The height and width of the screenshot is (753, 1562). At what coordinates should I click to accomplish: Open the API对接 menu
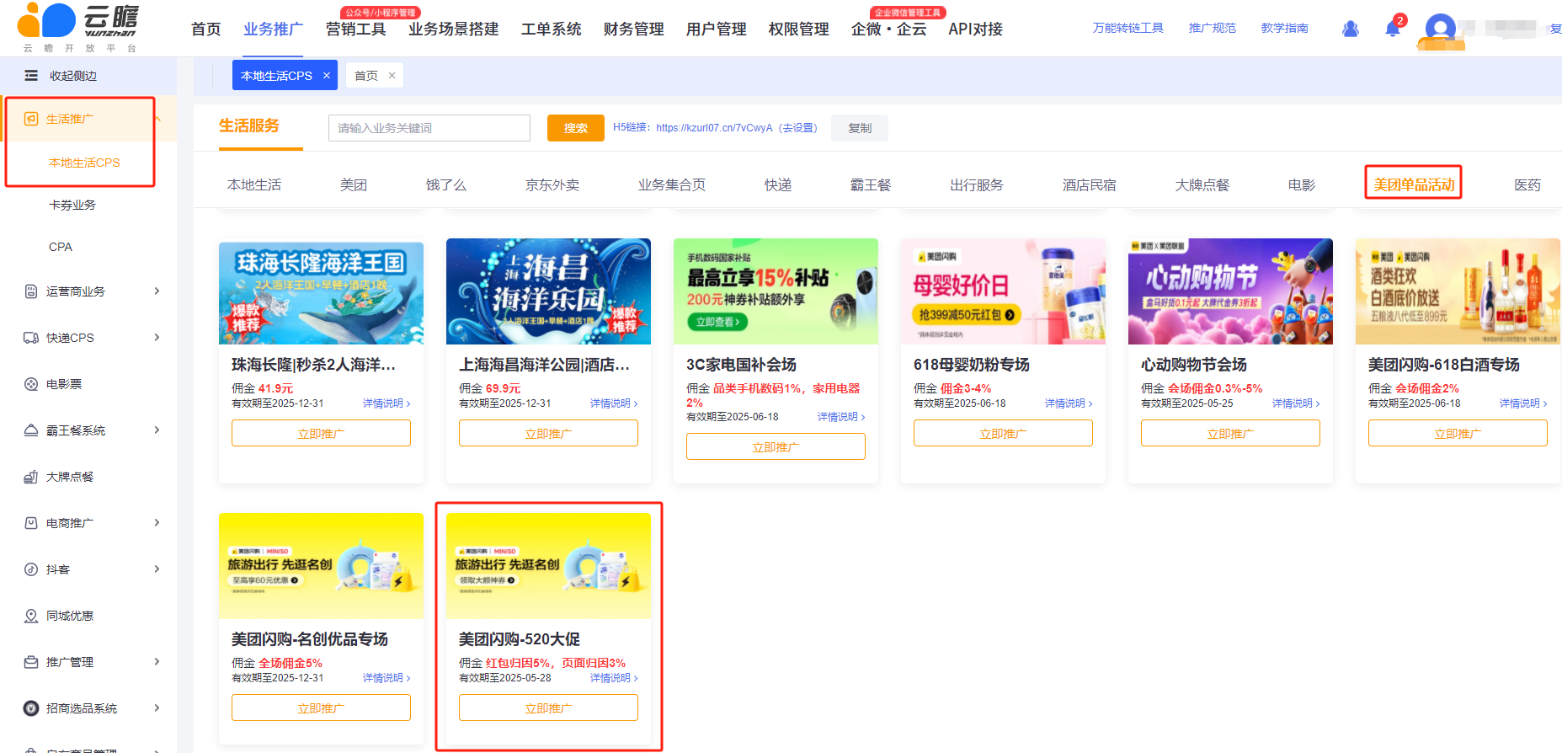point(976,29)
